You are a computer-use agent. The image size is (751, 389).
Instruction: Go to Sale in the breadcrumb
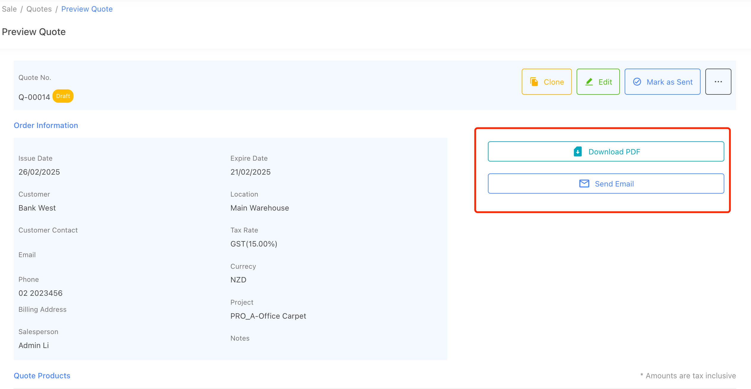(9, 9)
